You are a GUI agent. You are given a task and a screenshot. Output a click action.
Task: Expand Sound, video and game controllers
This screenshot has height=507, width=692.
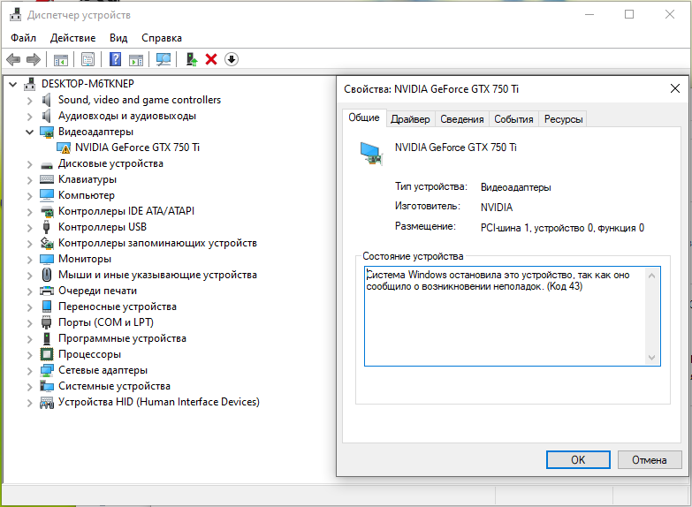coord(29,101)
